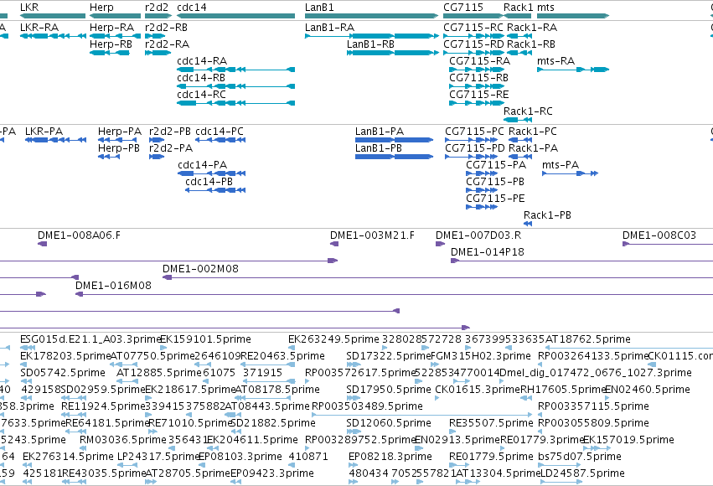Select the DME1-008A06.F clone end

pyautogui.click(x=42, y=244)
